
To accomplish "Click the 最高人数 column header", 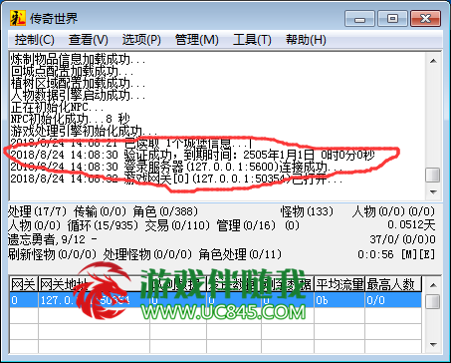I will click(393, 285).
